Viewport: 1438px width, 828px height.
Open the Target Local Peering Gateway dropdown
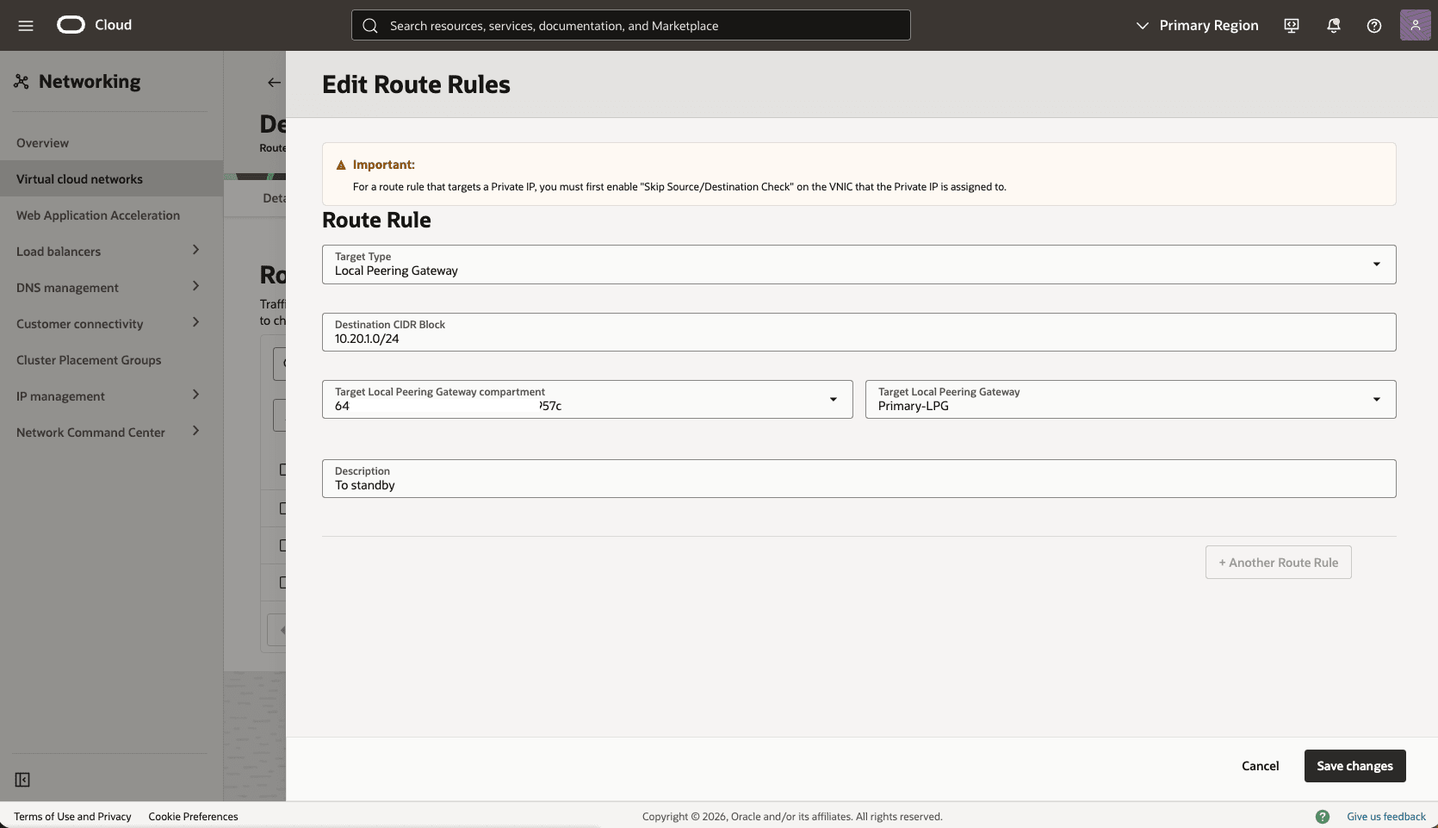[1376, 399]
